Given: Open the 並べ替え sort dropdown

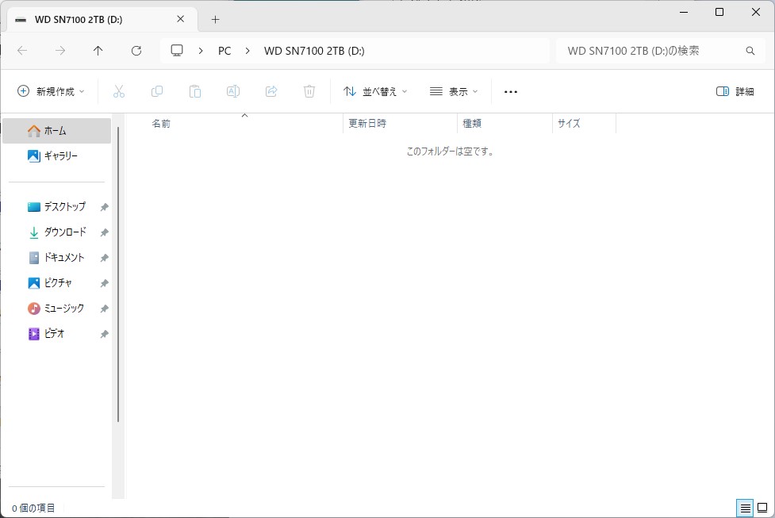Looking at the screenshot, I should [x=375, y=91].
